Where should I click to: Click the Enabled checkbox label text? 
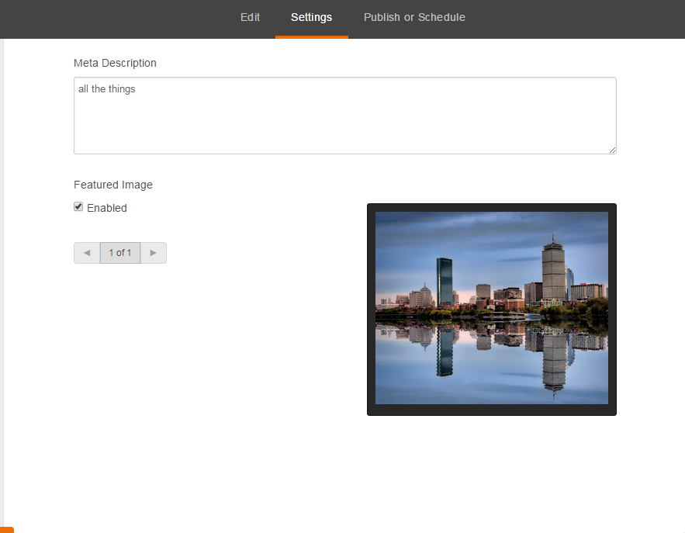[x=107, y=208]
